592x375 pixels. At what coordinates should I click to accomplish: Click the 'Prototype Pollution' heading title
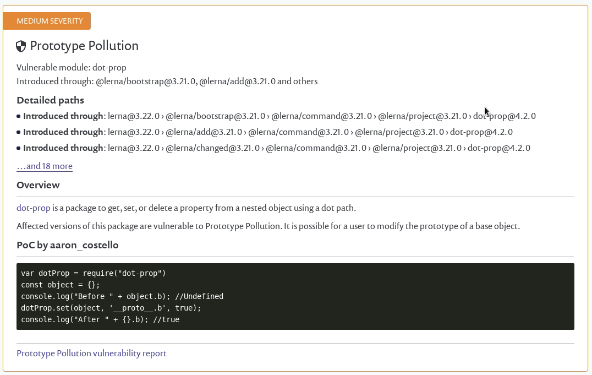tap(84, 46)
